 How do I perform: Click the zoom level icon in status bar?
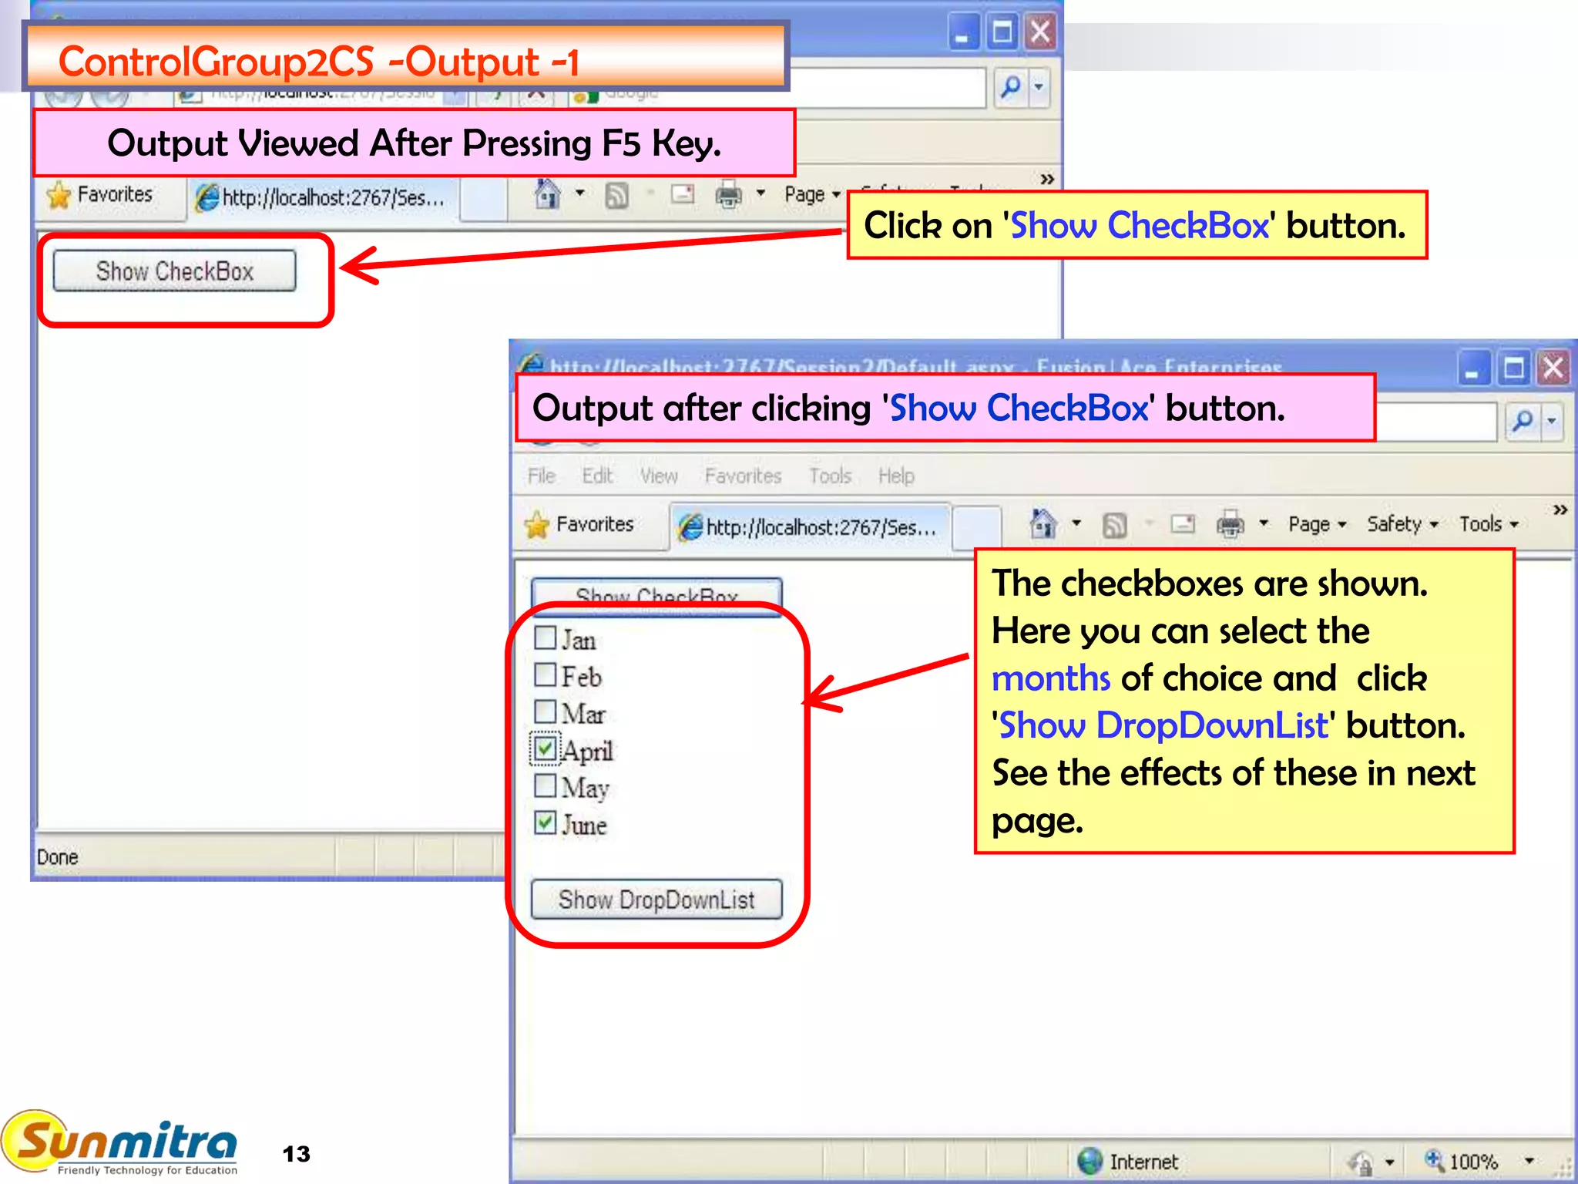(x=1434, y=1160)
